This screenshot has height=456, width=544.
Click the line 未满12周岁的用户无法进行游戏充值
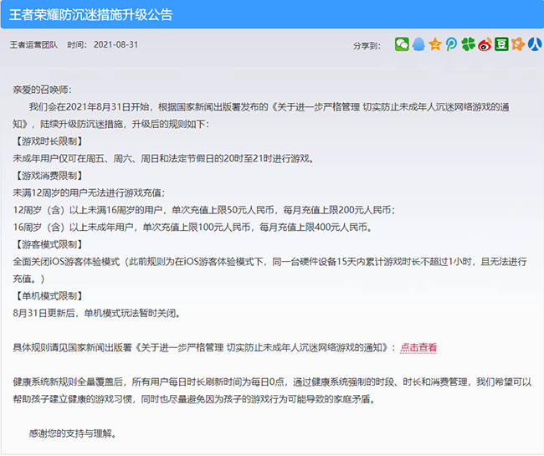(x=89, y=192)
